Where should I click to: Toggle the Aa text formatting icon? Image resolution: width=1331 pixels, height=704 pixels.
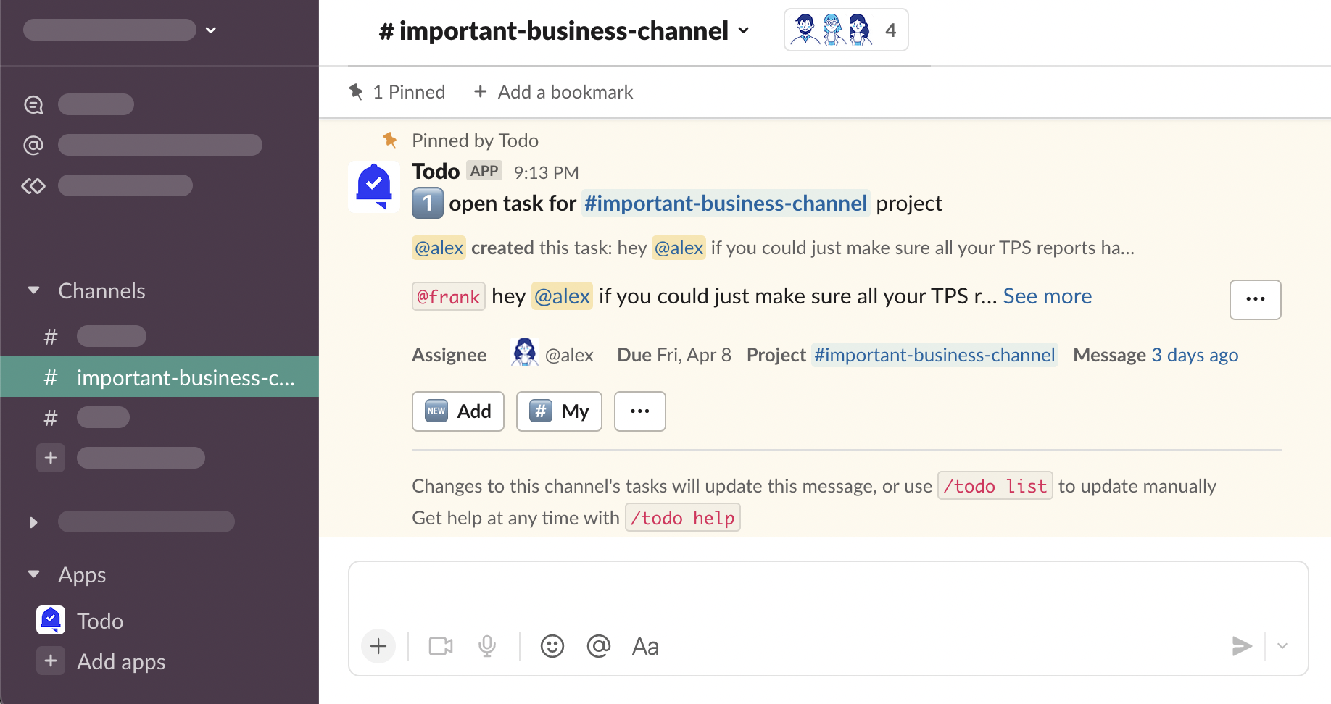point(645,646)
